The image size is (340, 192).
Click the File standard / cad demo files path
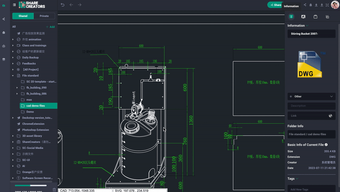[312, 134]
